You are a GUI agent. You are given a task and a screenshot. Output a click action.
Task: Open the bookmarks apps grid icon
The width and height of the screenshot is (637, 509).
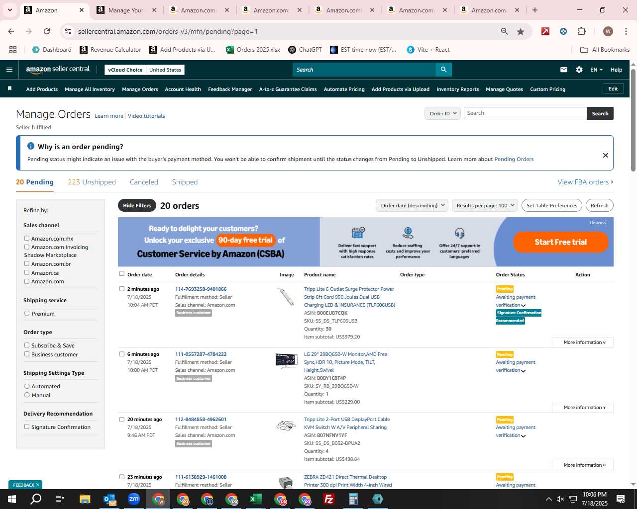13,50
